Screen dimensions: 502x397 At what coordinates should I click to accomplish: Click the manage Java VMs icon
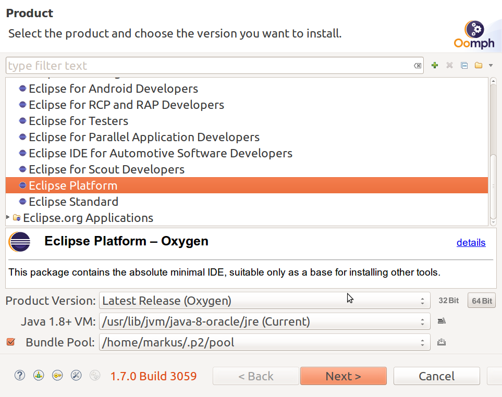(442, 321)
